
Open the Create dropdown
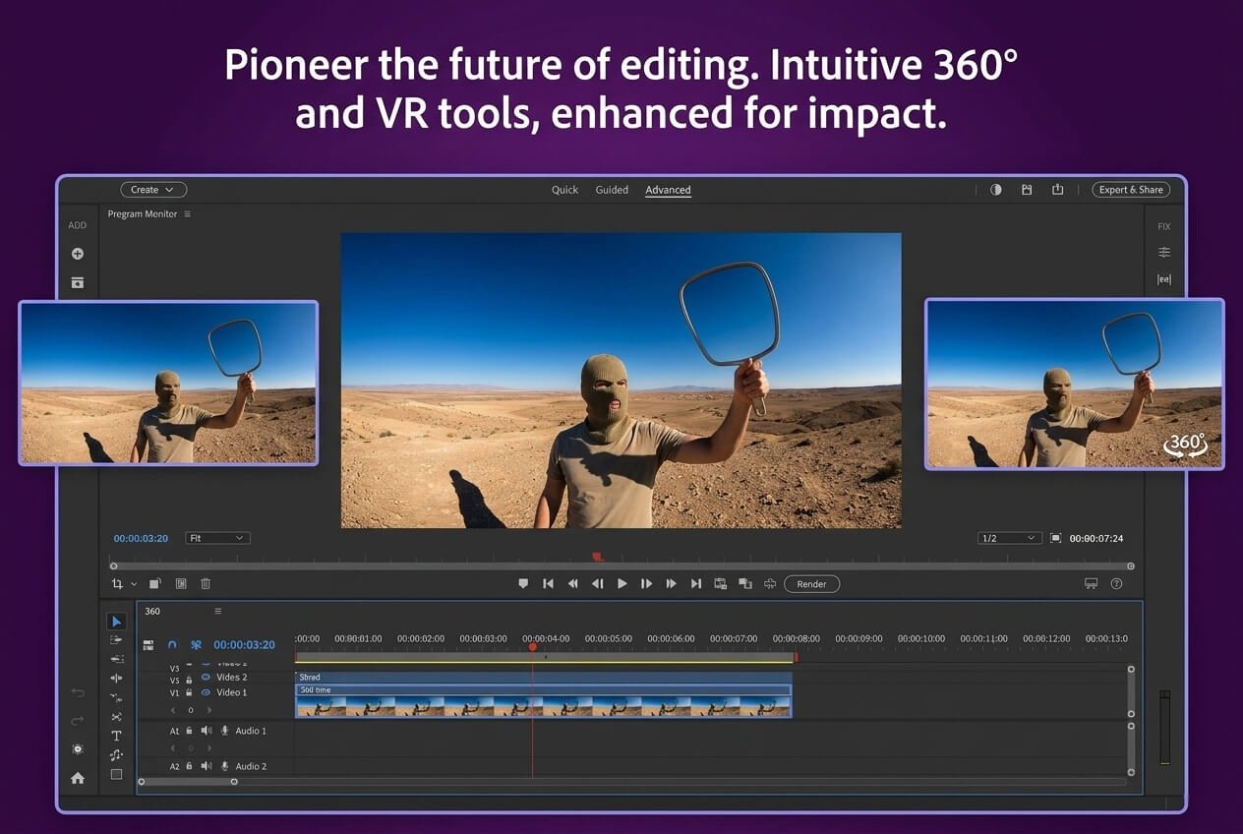152,189
